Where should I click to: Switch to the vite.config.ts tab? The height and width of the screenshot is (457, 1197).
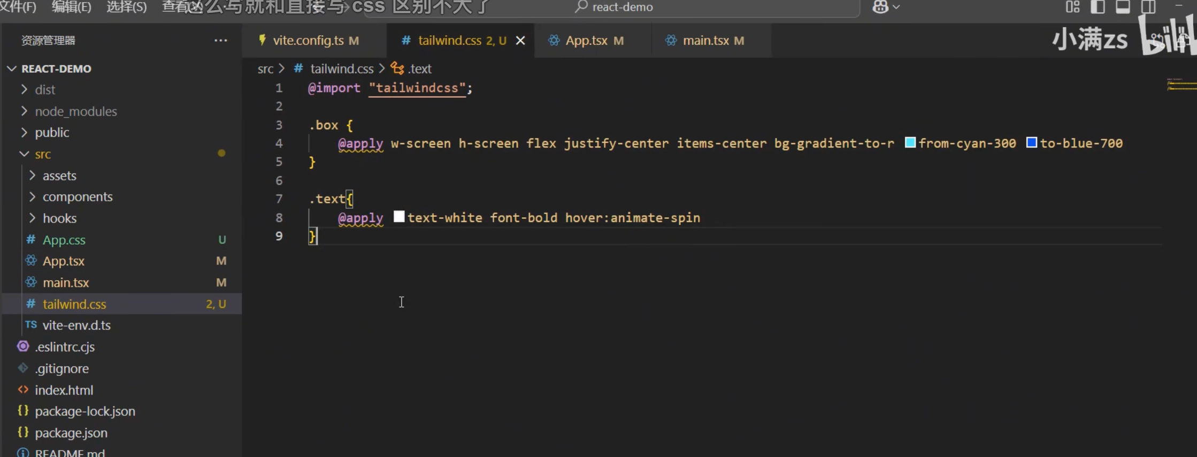click(308, 41)
